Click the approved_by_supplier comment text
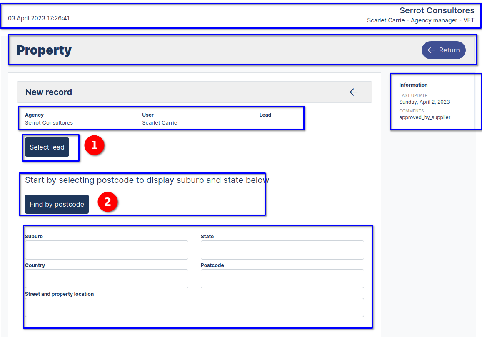482x337 pixels. click(424, 117)
